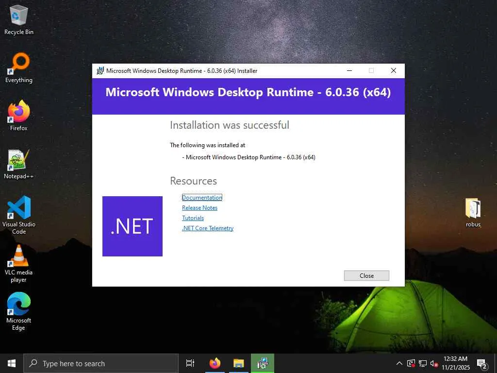Open the Tutorials link

pyautogui.click(x=193, y=218)
